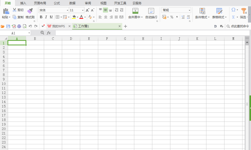Click the percent style icon
The height and width of the screenshot is (150, 251).
(x=172, y=17)
